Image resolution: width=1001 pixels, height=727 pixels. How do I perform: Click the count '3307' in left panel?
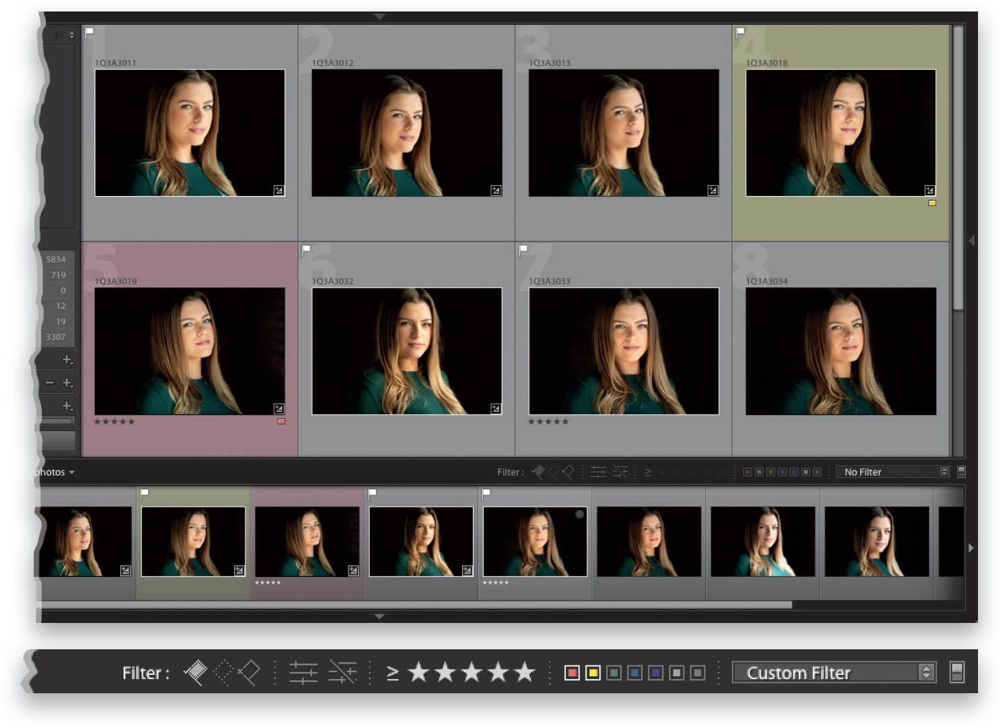55,337
